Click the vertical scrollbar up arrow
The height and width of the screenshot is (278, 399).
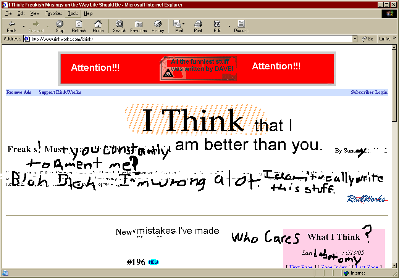[394, 47]
